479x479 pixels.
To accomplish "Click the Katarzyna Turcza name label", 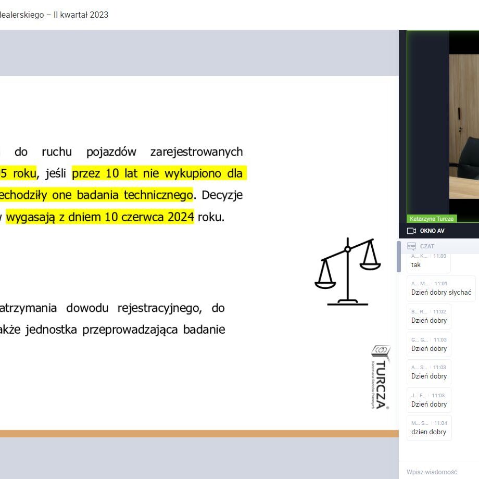I will (x=431, y=219).
